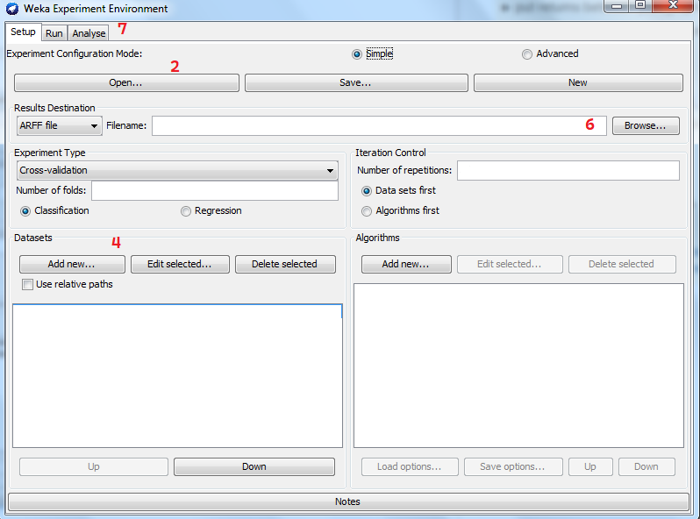Enable Use relative paths checkbox
Image resolution: width=700 pixels, height=519 pixels.
point(28,285)
